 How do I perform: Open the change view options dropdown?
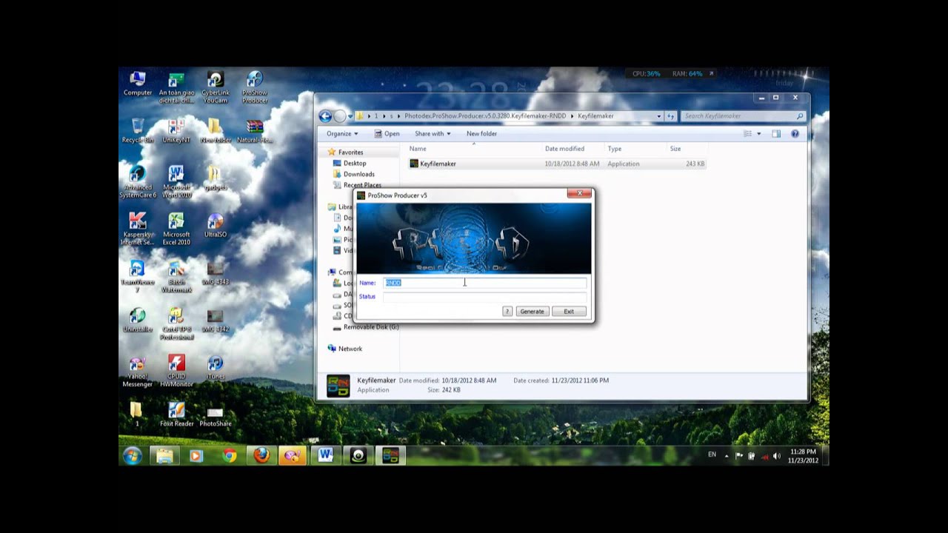coord(759,134)
